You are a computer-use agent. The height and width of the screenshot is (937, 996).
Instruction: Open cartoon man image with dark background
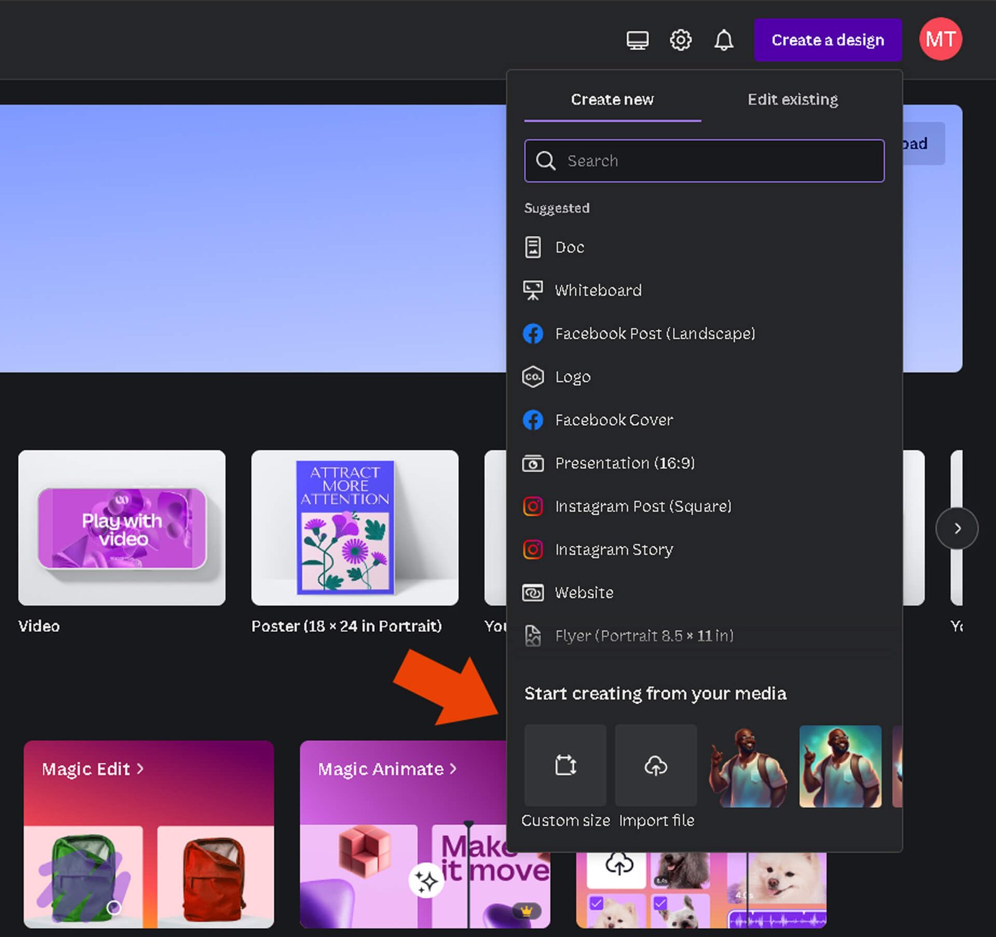click(x=748, y=766)
